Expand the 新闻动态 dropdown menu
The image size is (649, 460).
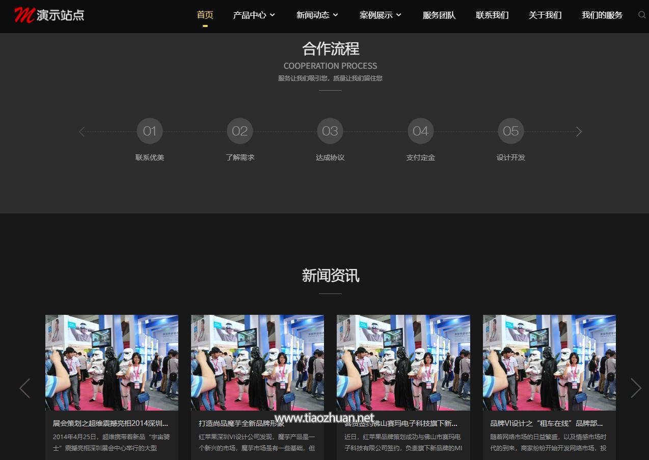pyautogui.click(x=317, y=15)
